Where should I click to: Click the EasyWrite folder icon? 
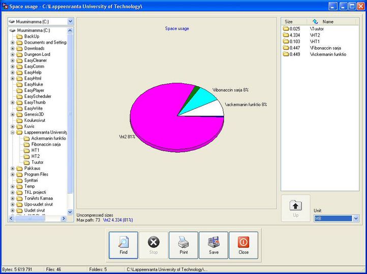19,109
